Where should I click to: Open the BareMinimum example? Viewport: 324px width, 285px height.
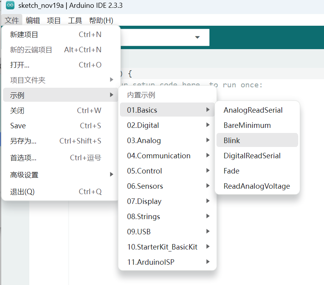pos(257,125)
